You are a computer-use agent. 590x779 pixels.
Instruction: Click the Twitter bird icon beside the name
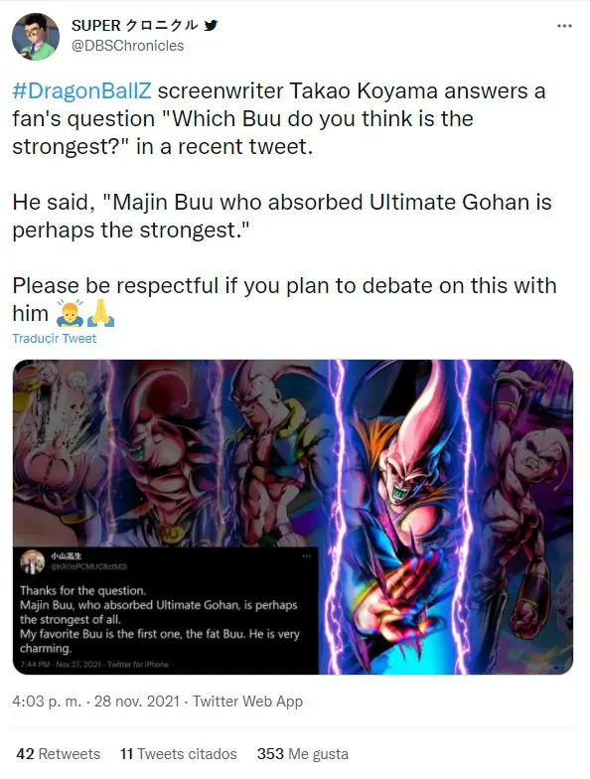[x=211, y=26]
